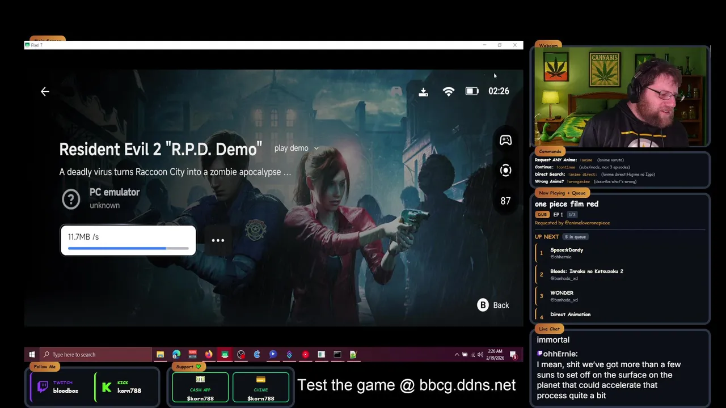The width and height of the screenshot is (726, 408).
Task: Click the Test the game @ bbcg.ddns.net text
Action: pyautogui.click(x=406, y=385)
